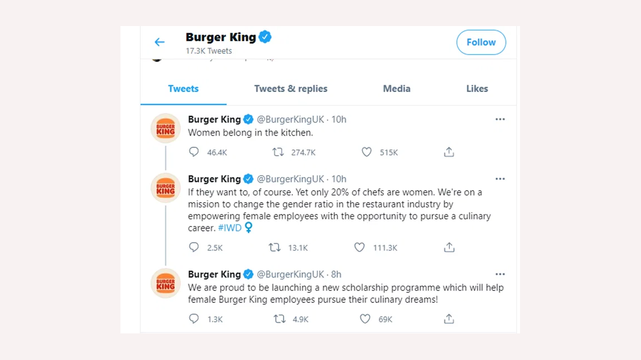Like the scholarship programme tweet
The image size is (641, 360).
click(x=365, y=318)
